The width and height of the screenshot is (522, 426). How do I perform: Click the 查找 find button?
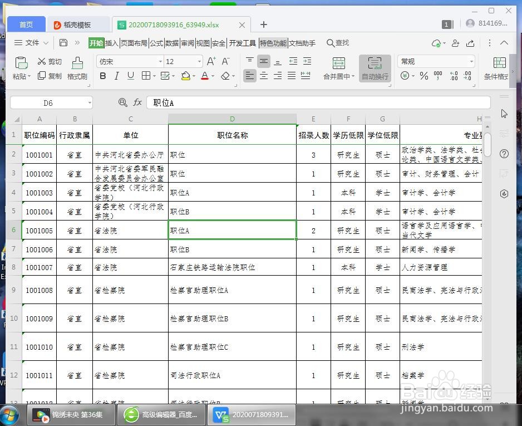point(338,42)
